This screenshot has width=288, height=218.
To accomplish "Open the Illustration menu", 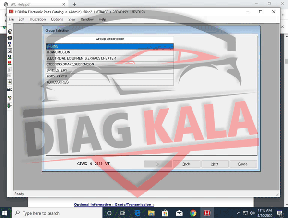I will click(x=37, y=19).
